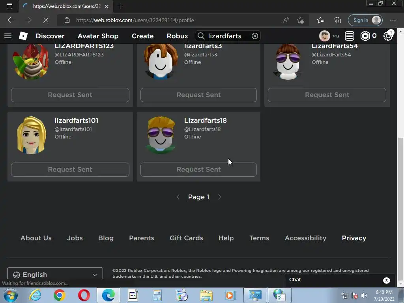Viewport: 404px width, 303px height.
Task: Open the Roblox hamburger navigation menu
Action: [x=8, y=36]
